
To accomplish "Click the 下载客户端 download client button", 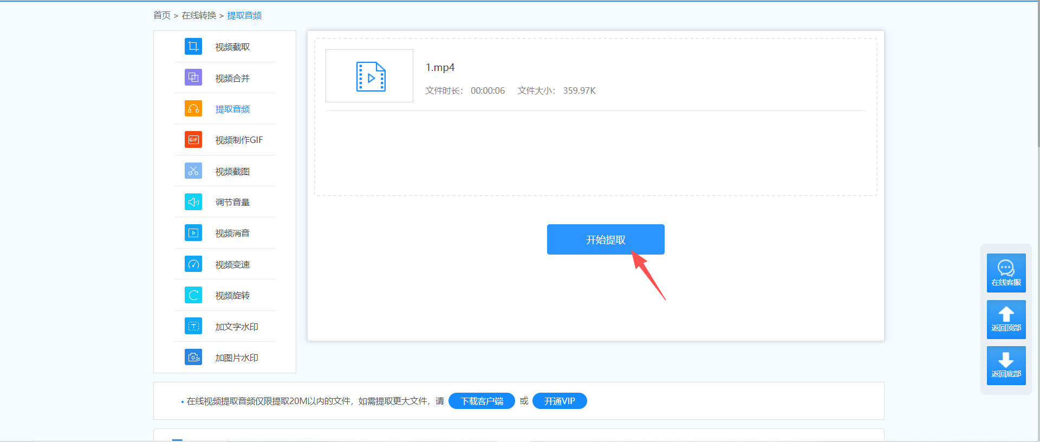I will [482, 401].
